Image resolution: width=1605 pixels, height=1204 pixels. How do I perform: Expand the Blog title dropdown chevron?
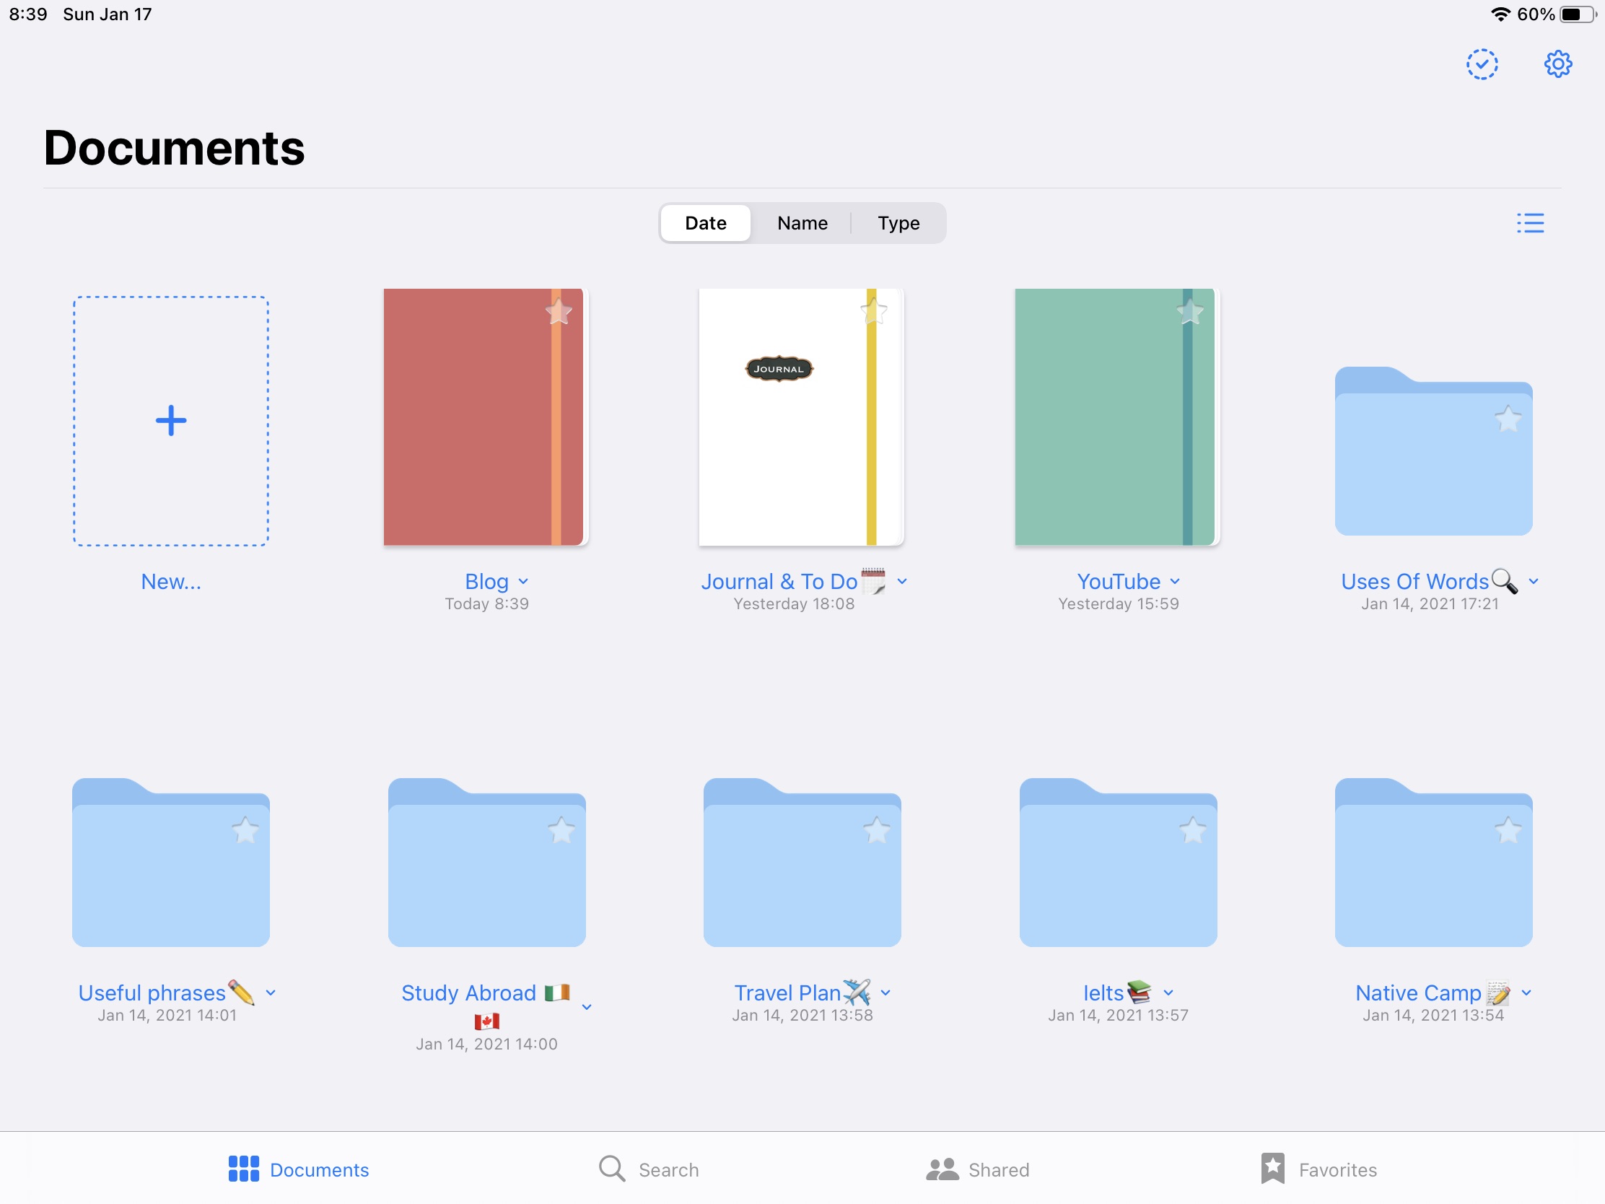(524, 582)
